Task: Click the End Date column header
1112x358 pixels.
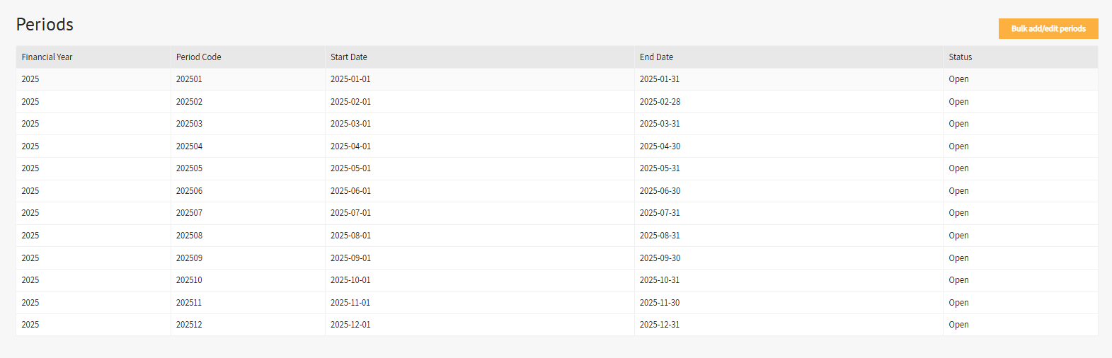Action: pyautogui.click(x=656, y=57)
